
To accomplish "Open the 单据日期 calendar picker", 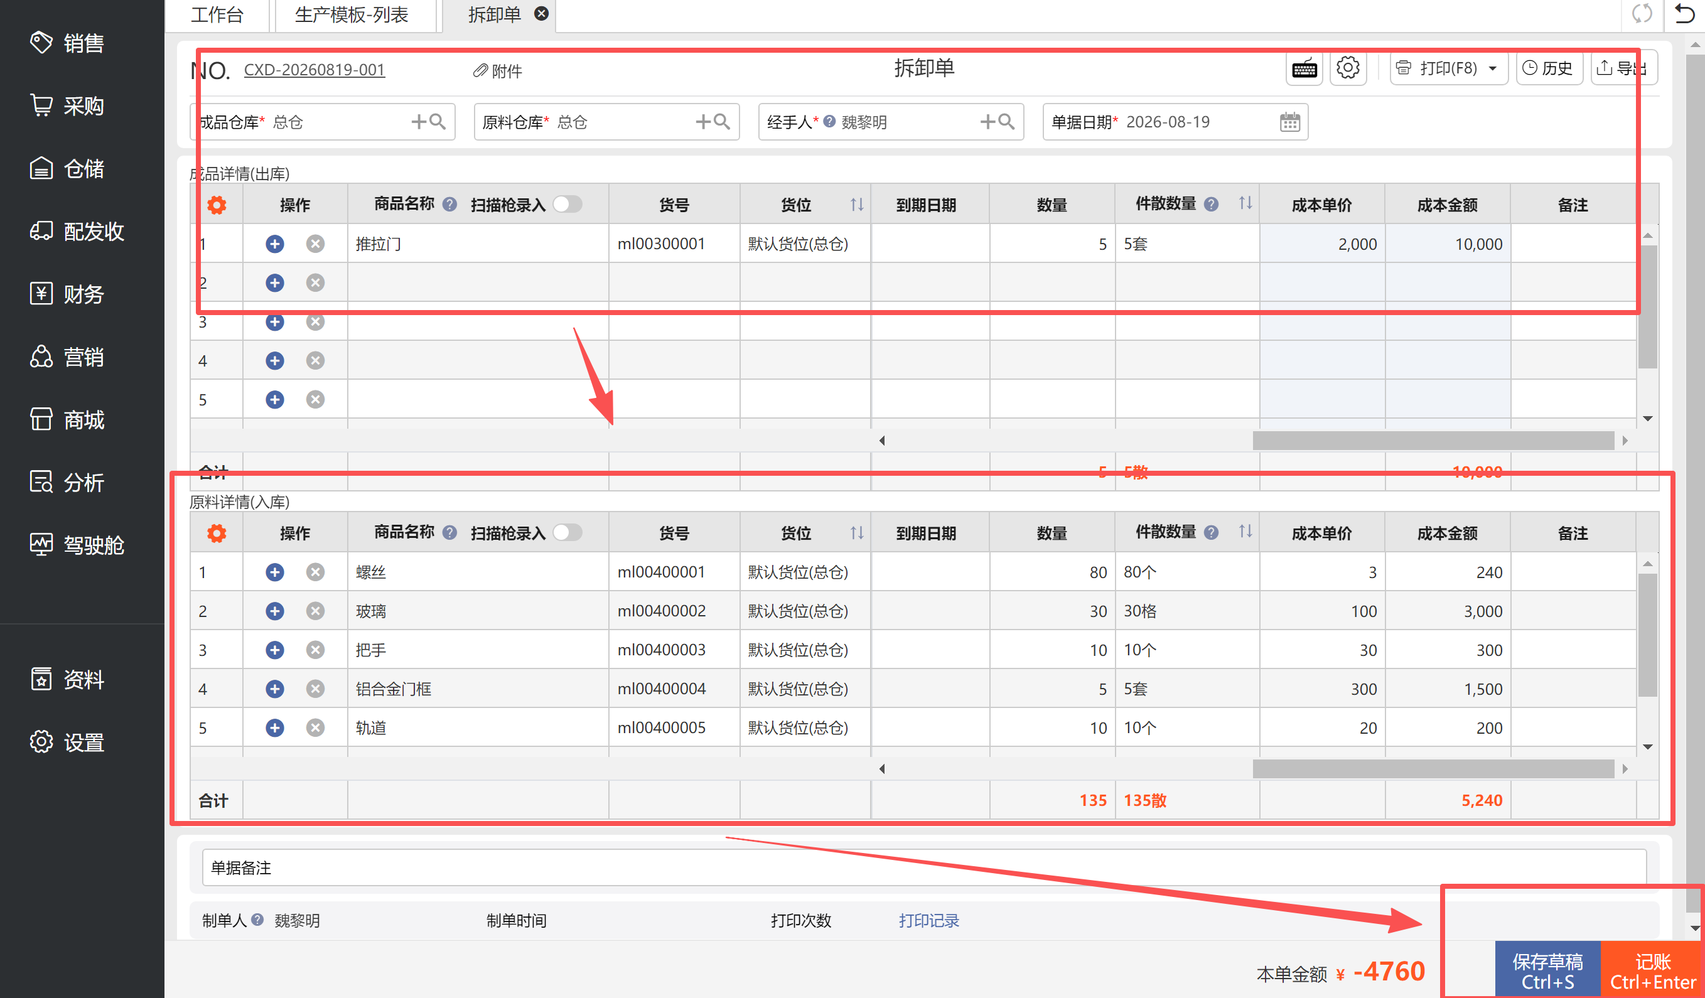I will tap(1289, 122).
